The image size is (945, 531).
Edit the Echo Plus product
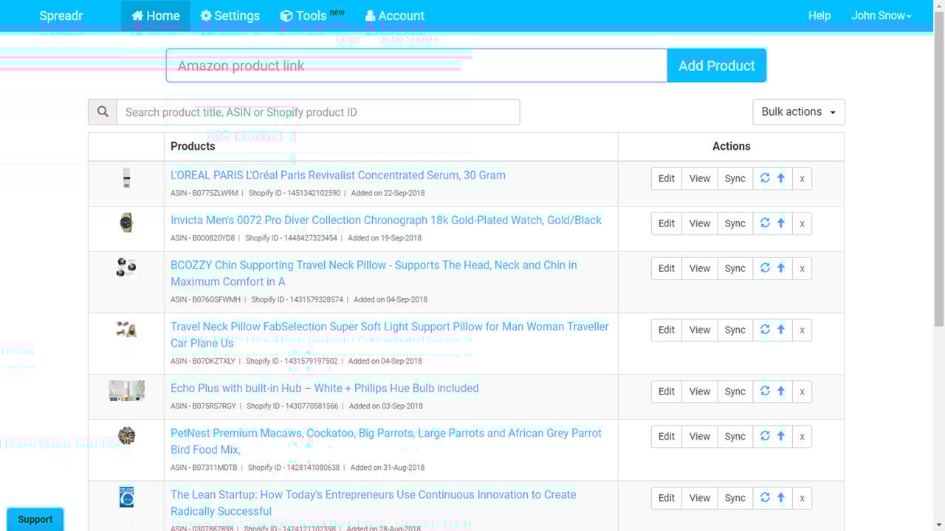click(x=667, y=392)
